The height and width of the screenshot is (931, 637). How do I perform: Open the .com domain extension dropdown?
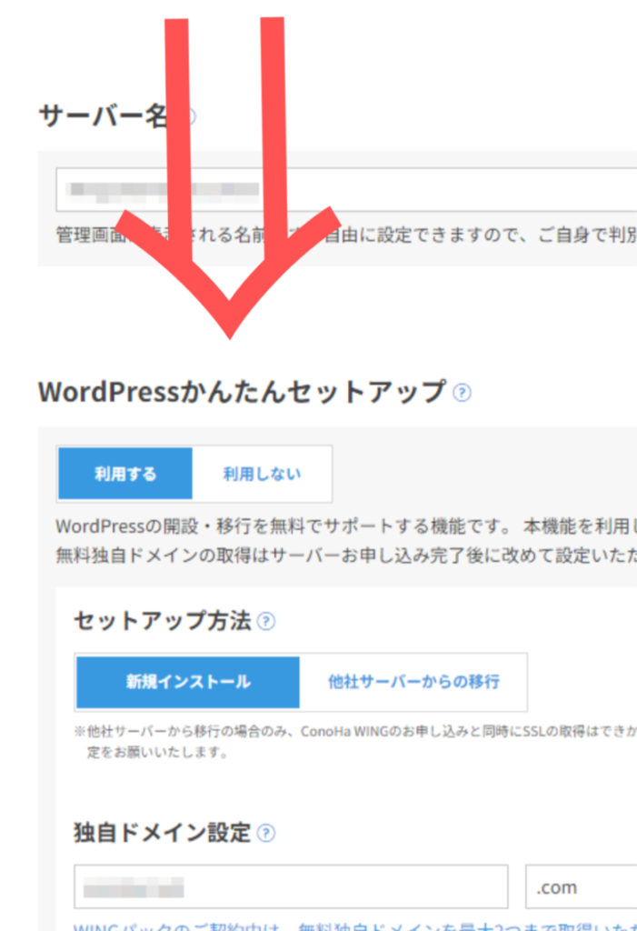(x=582, y=886)
